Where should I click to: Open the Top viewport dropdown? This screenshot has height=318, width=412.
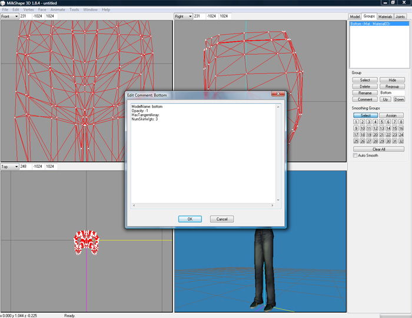[9, 167]
